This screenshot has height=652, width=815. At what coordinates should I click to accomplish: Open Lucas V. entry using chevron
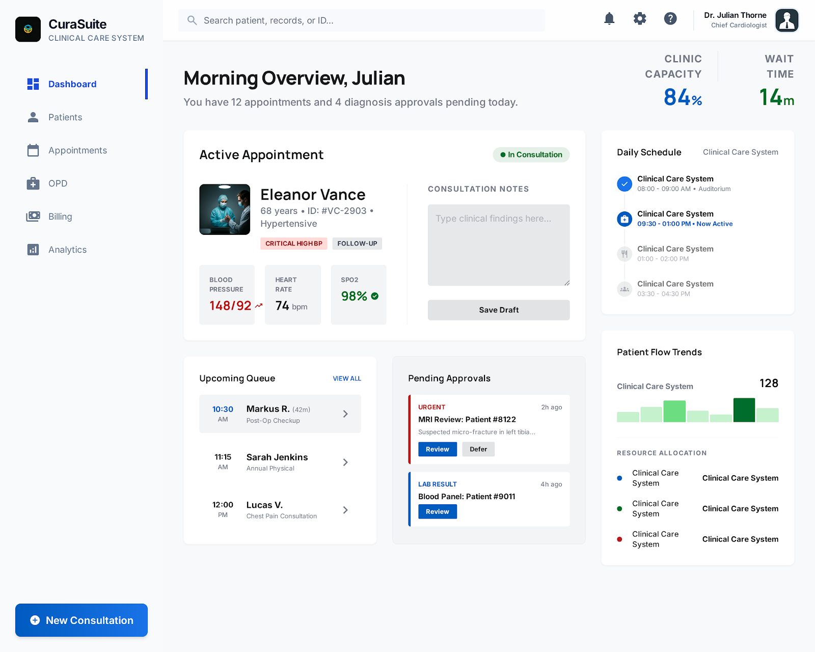pos(345,510)
